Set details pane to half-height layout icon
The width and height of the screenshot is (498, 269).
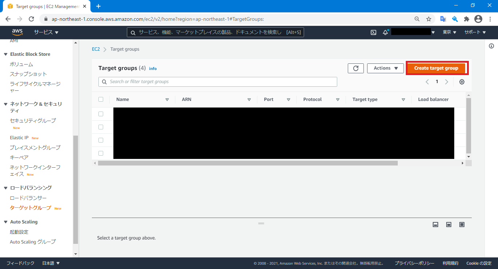tap(449, 225)
